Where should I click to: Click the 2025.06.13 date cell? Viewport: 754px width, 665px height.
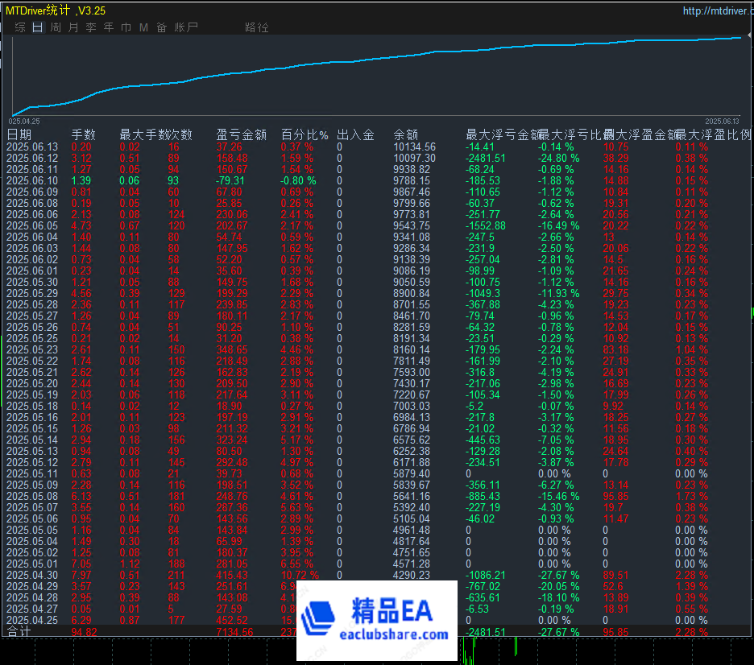pyautogui.click(x=34, y=146)
